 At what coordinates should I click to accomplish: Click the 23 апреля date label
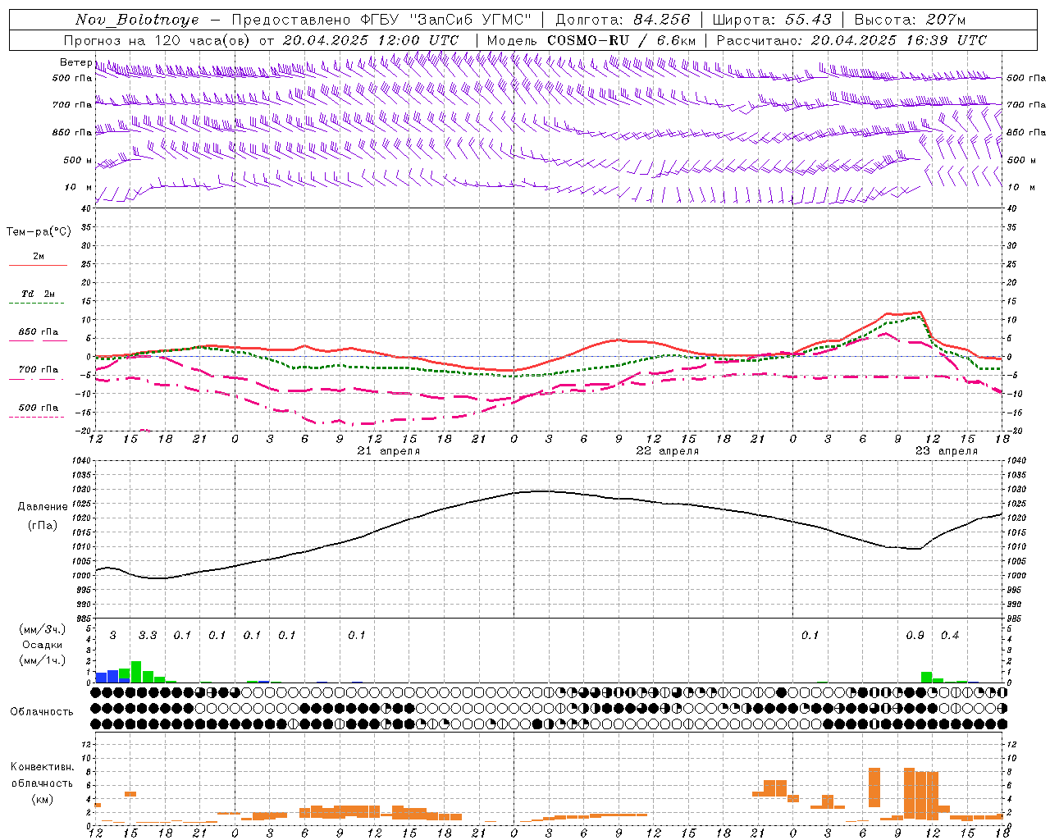(x=947, y=451)
